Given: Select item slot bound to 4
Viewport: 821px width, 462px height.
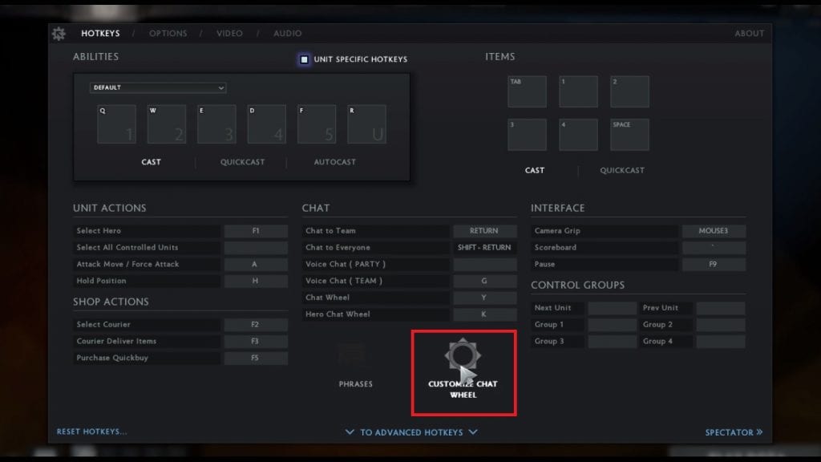Looking at the screenshot, I should [579, 135].
